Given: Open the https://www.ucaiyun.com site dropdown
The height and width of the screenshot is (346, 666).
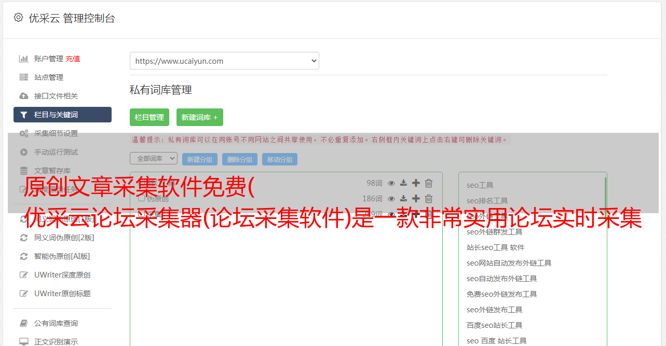Looking at the screenshot, I should point(224,61).
